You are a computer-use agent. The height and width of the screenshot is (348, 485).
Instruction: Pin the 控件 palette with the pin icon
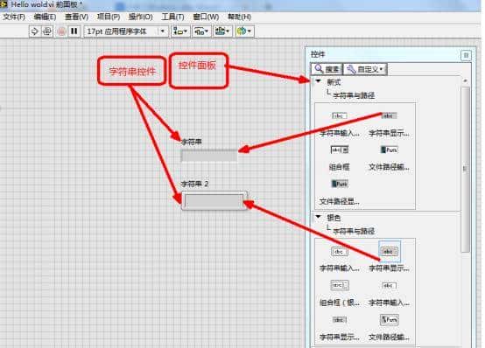[x=466, y=55]
